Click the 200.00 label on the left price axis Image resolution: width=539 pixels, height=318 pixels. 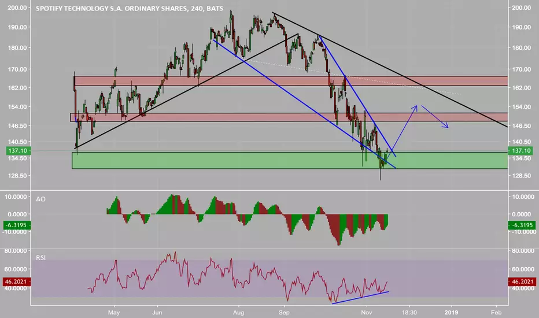[17, 8]
